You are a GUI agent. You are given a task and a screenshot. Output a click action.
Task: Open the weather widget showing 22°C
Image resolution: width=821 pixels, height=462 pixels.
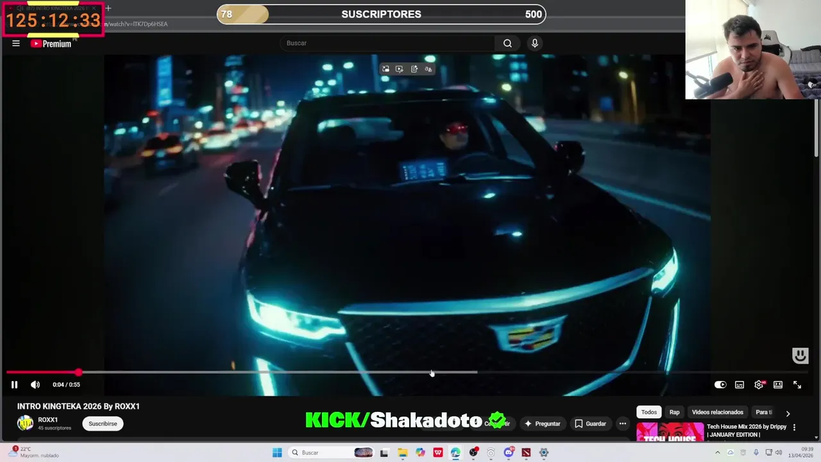point(32,452)
